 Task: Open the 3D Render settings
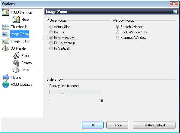19,48
